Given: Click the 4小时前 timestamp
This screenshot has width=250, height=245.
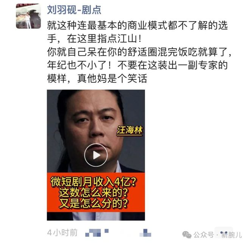Looking at the screenshot, I should point(62,232).
